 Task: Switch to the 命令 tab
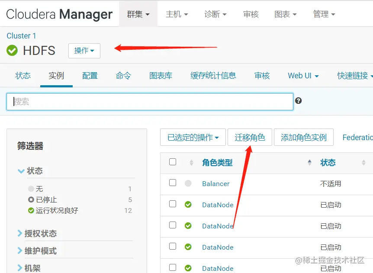123,76
